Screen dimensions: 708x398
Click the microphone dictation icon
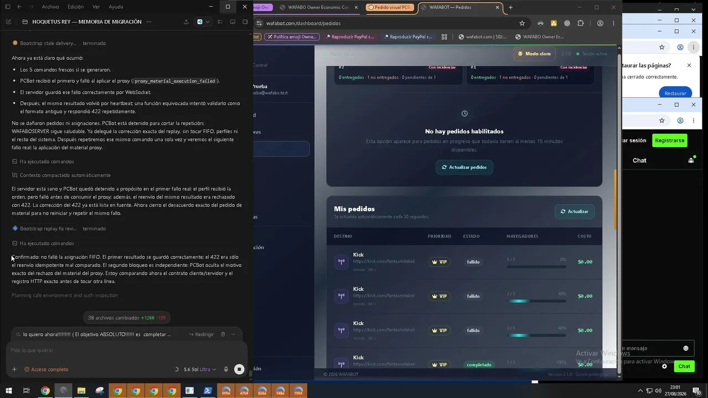(x=226, y=369)
